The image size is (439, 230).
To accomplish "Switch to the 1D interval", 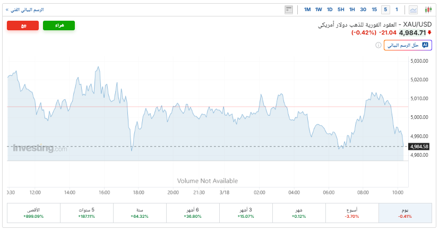I will click(x=330, y=10).
